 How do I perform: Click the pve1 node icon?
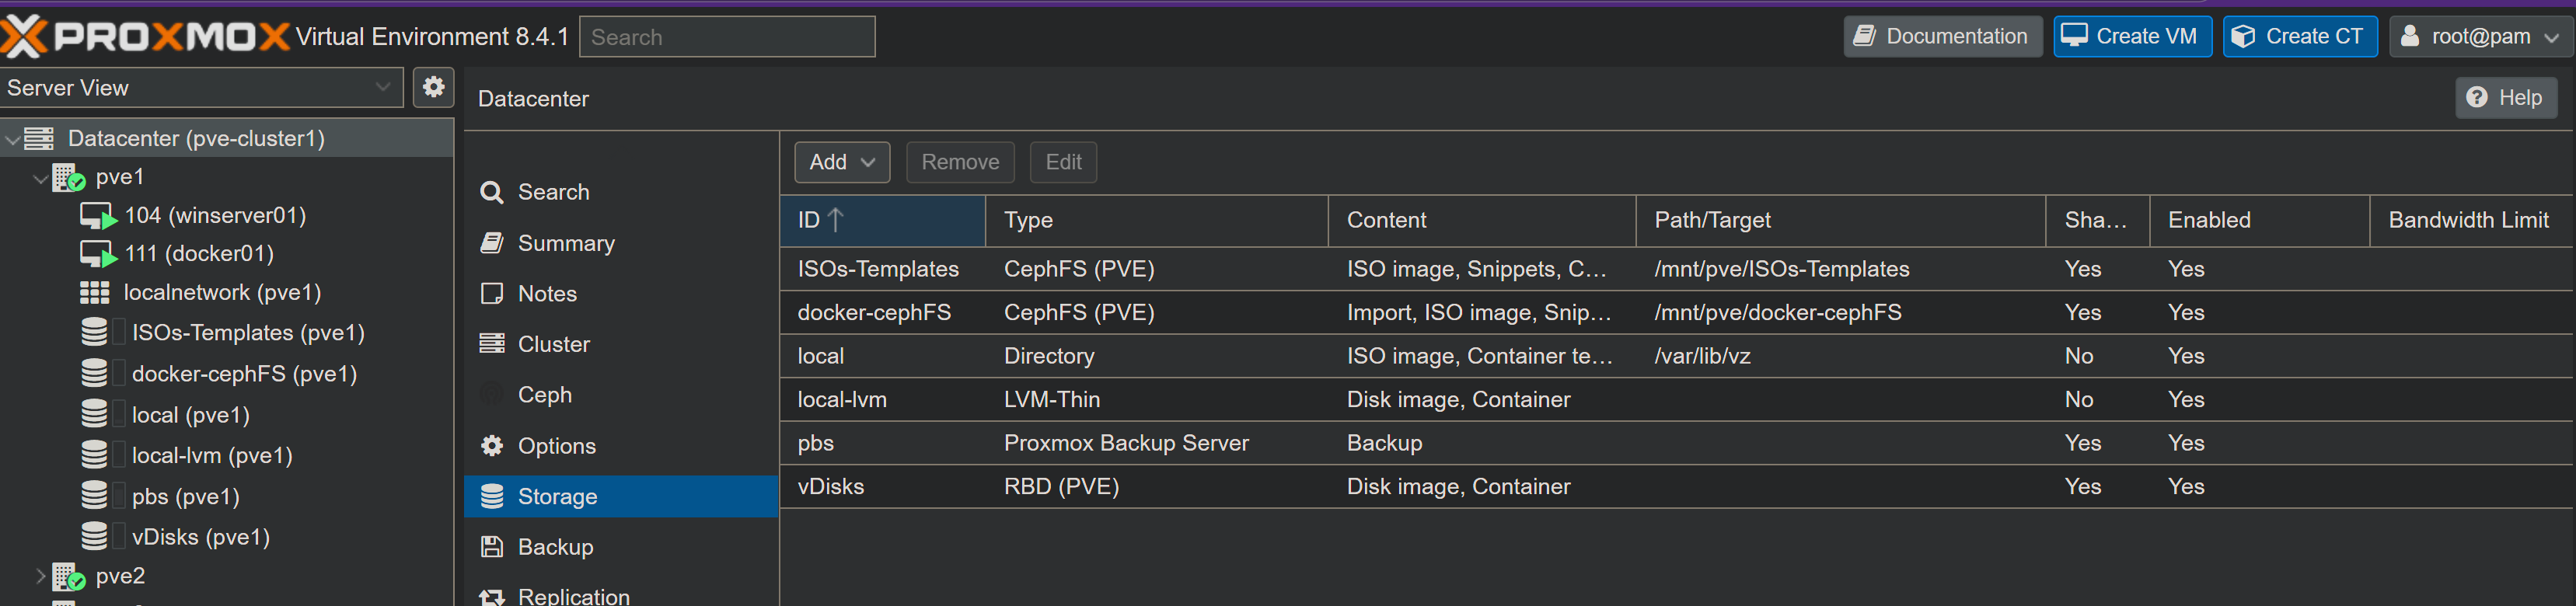(x=68, y=178)
